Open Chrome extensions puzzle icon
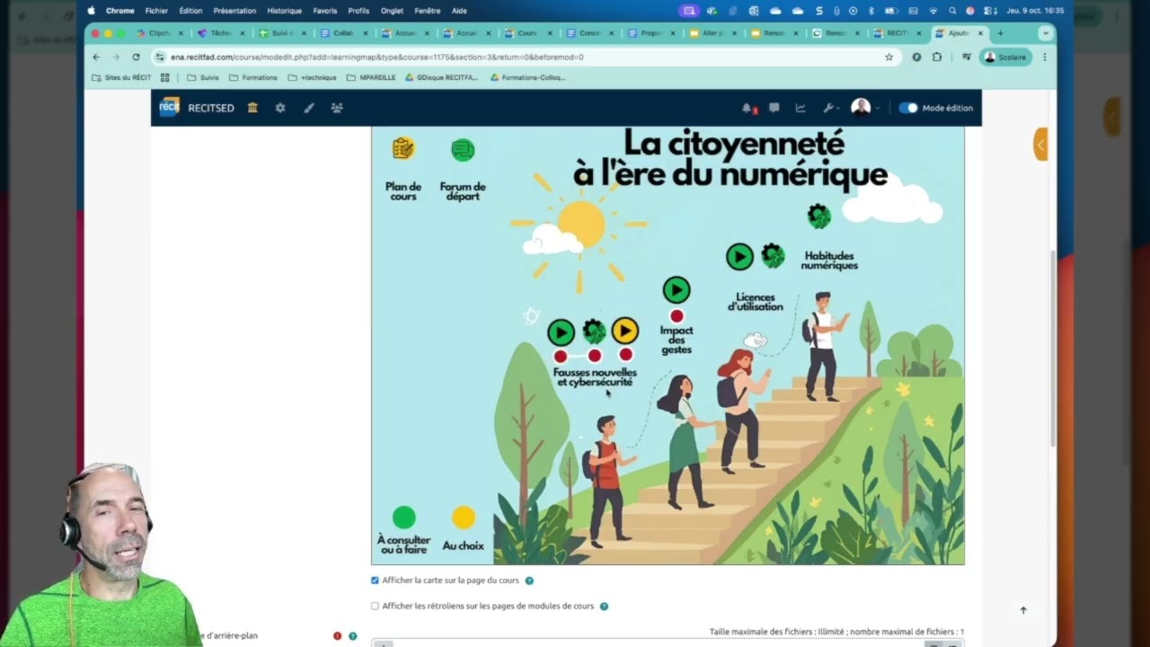The height and width of the screenshot is (647, 1150). pyautogui.click(x=937, y=57)
